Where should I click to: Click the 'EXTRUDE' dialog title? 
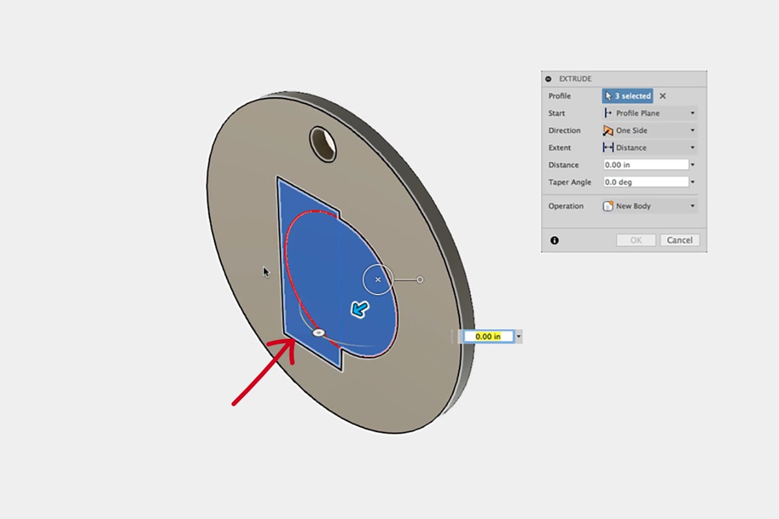click(x=575, y=78)
